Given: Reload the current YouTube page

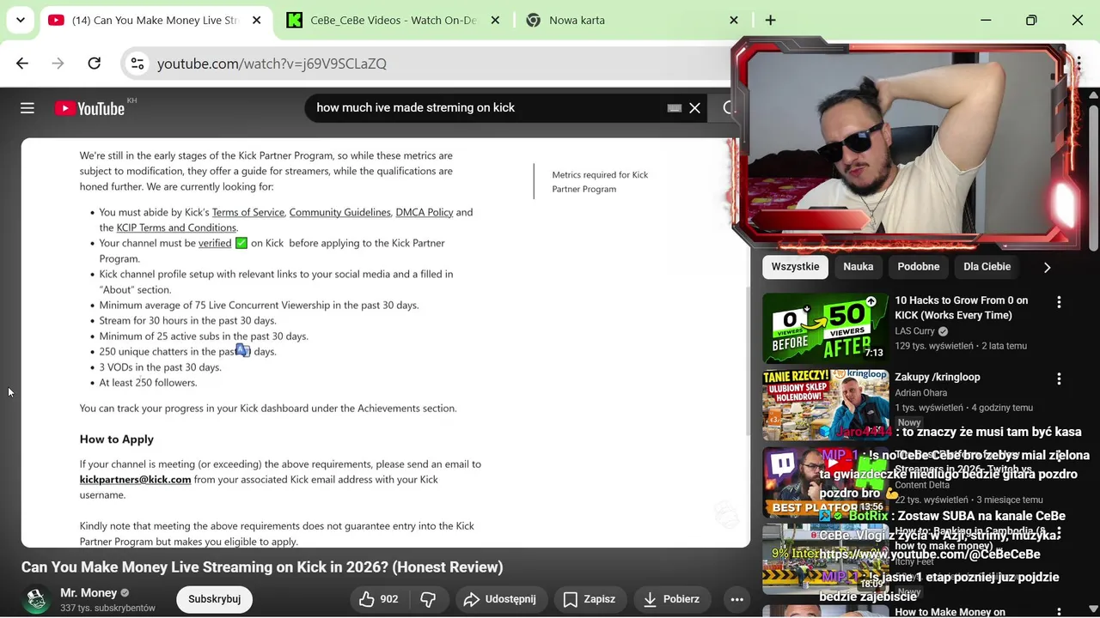Looking at the screenshot, I should tap(95, 64).
